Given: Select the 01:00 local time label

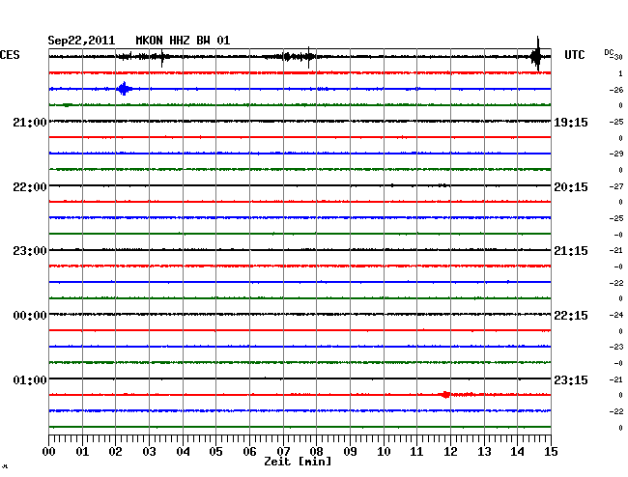Looking at the screenshot, I should point(30,379).
